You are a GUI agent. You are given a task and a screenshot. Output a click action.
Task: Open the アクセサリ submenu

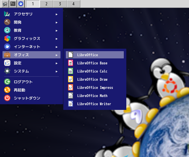[x=31, y=14]
